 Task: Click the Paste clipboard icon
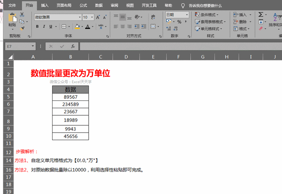coord(12,18)
